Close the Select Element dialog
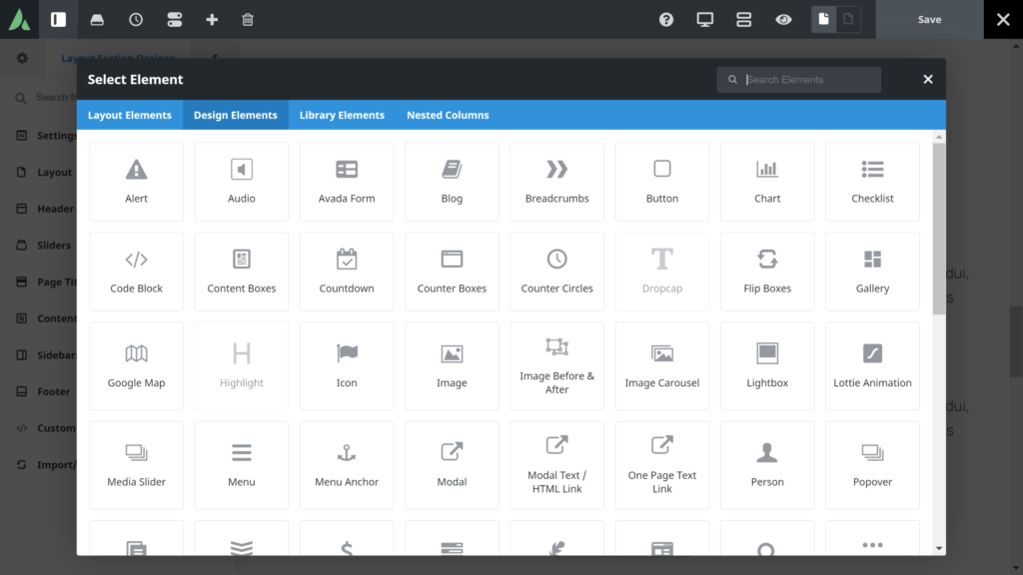The image size is (1023, 575). [928, 80]
